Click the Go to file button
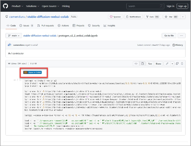Screen dimensions: 191x146 (x=169, y=36)
